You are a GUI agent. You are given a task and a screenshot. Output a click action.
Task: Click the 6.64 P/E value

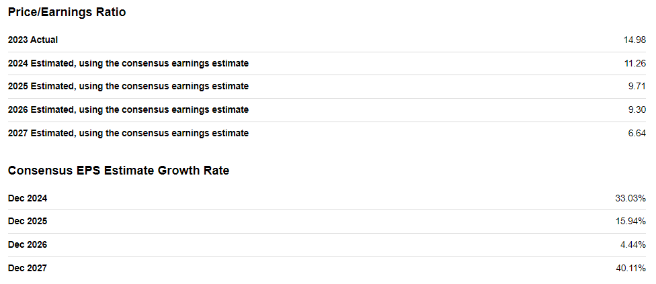pos(637,133)
